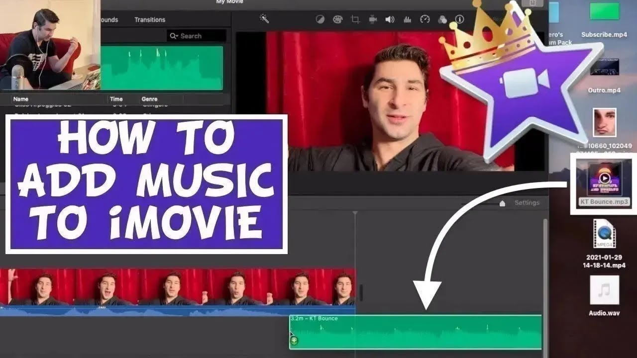Sort the audio list by Genre column
This screenshot has width=637, height=358.
[x=149, y=99]
